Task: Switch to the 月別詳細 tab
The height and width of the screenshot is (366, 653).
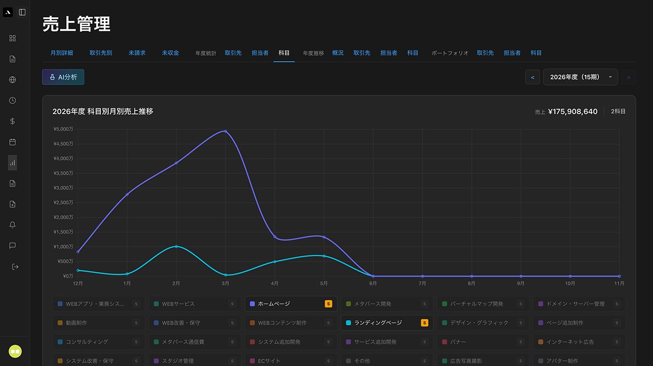Action: 62,53
